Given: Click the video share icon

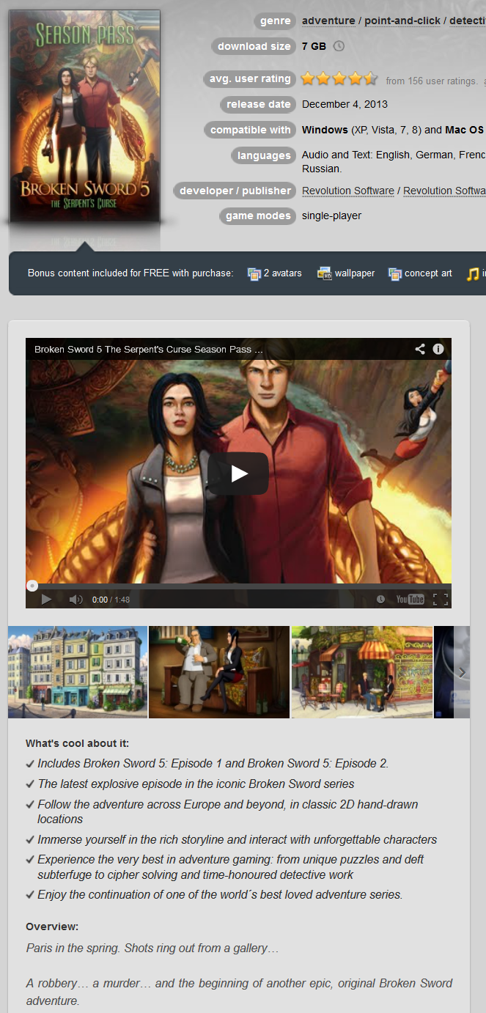Looking at the screenshot, I should tap(420, 349).
